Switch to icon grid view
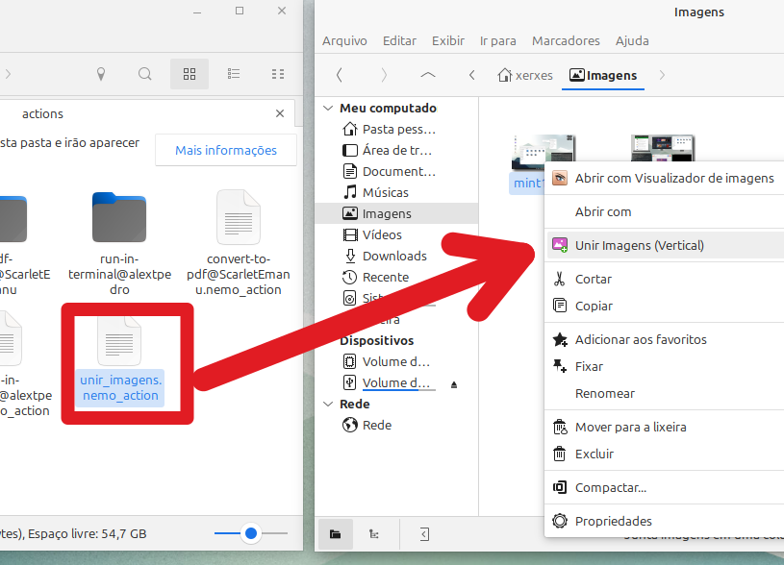Screen dimensions: 784x565 pos(190,74)
